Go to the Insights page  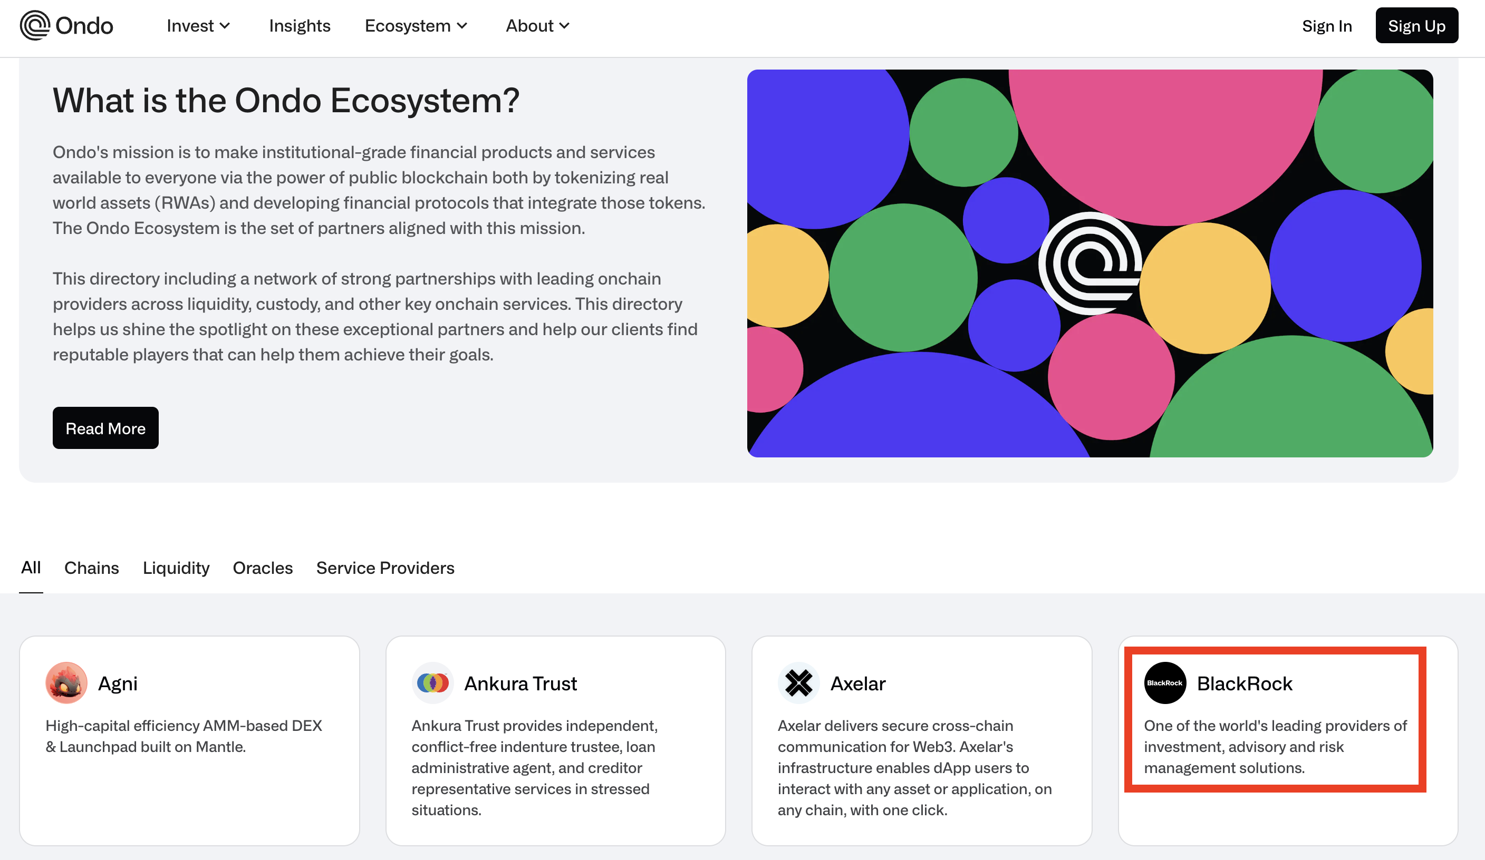click(x=300, y=26)
